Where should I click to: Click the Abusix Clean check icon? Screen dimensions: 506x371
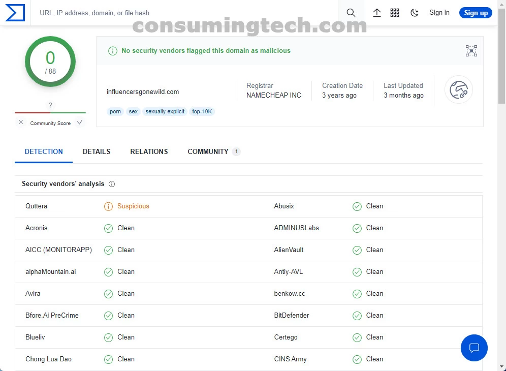[x=357, y=206]
